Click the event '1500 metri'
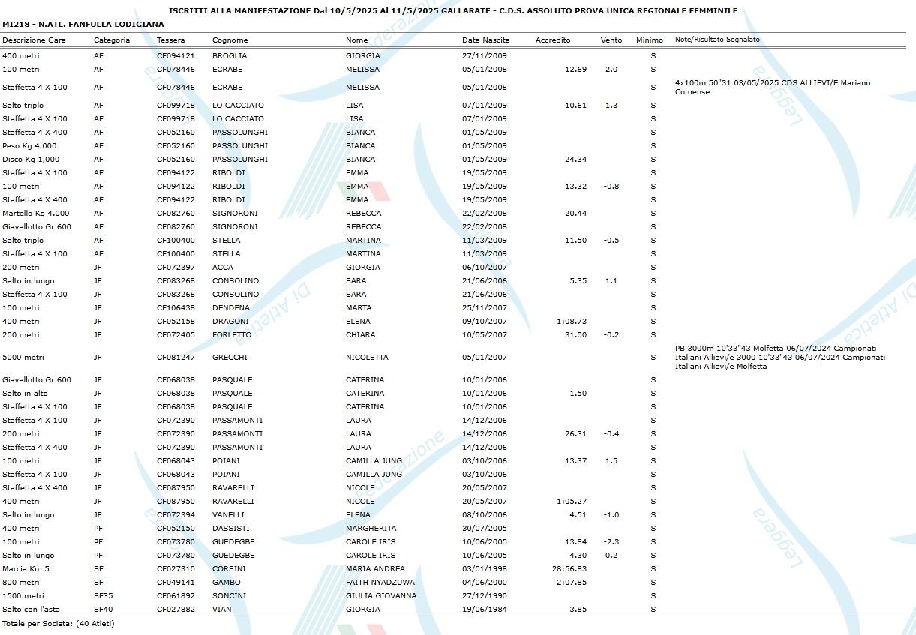 click(23, 596)
